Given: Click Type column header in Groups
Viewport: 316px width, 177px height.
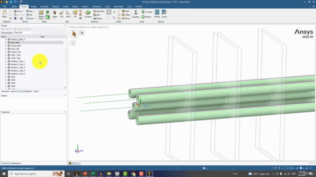Looking at the screenshot, I should pos(51,37).
